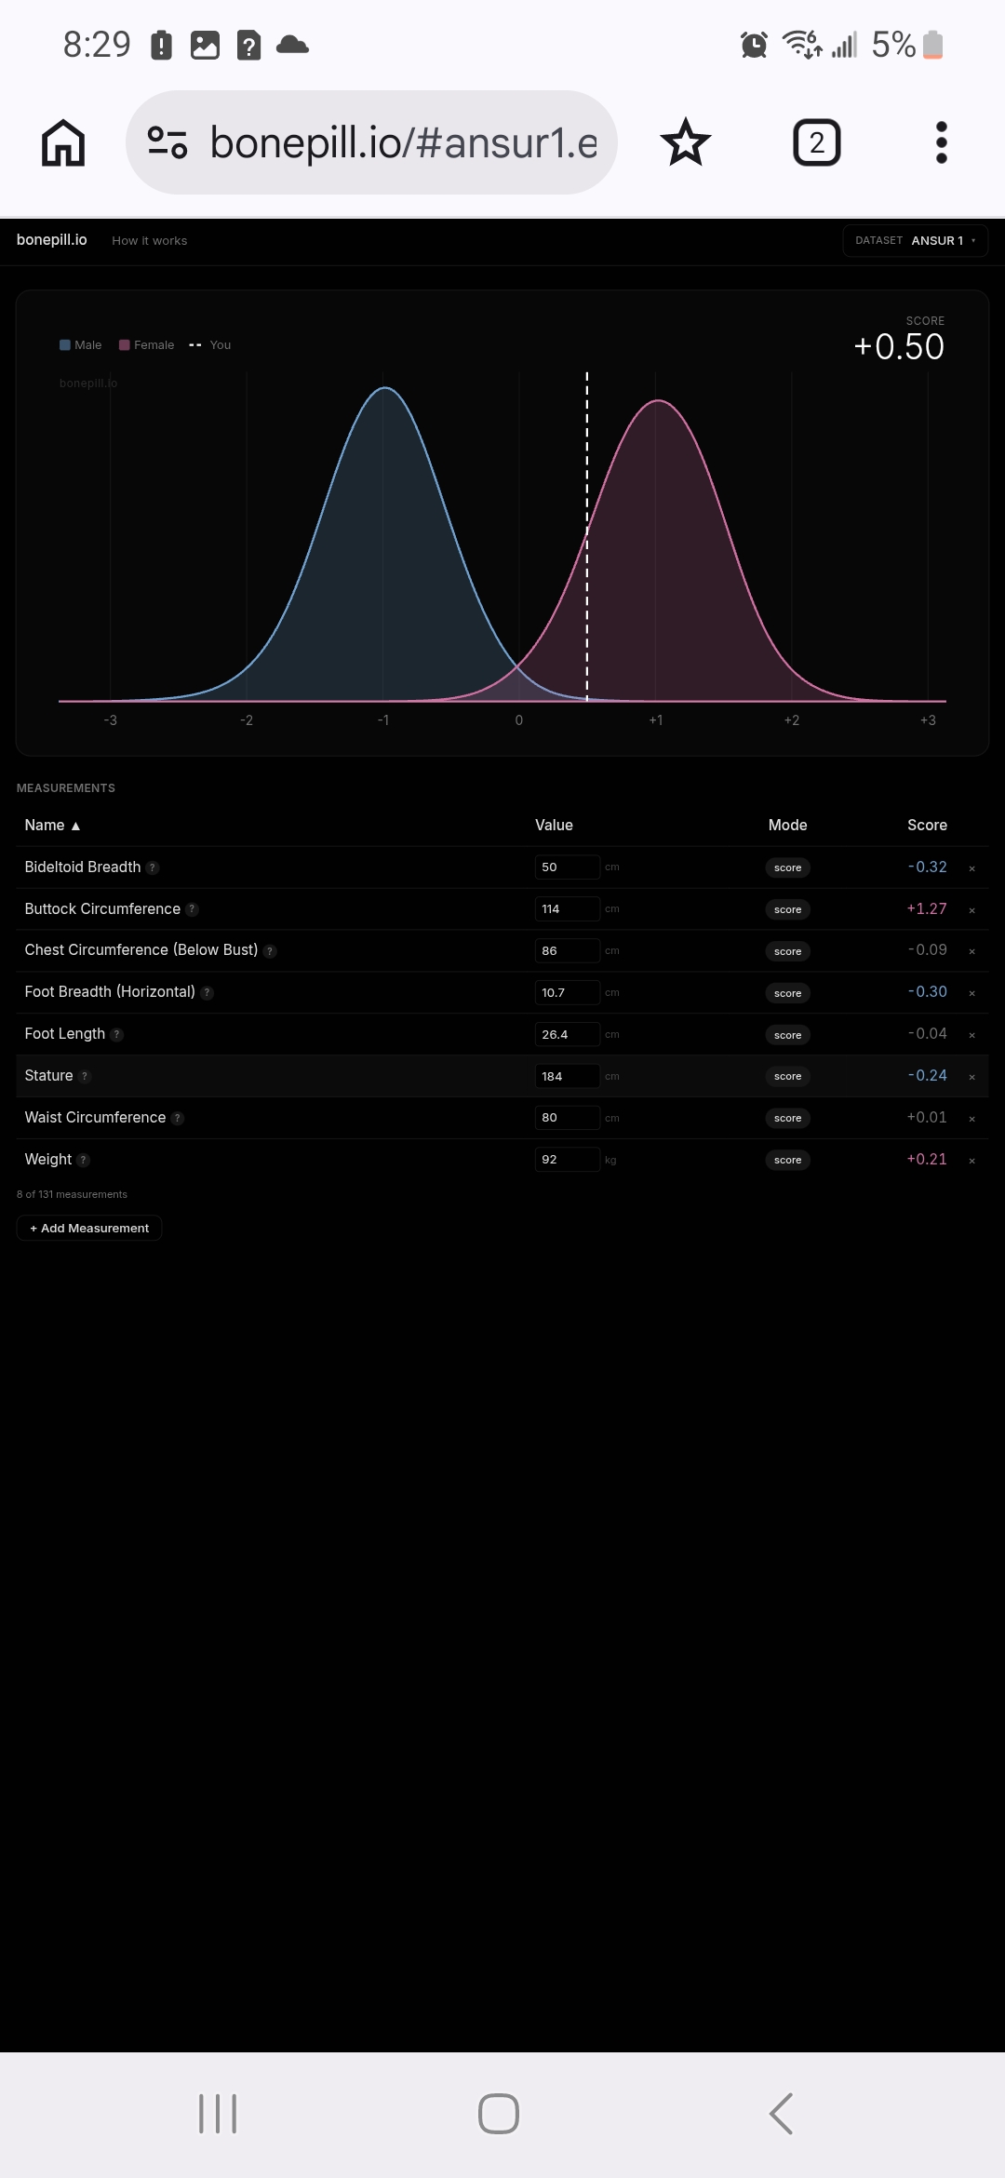Sort by the Mode column header
This screenshot has height=2178, width=1005.
pos(787,826)
